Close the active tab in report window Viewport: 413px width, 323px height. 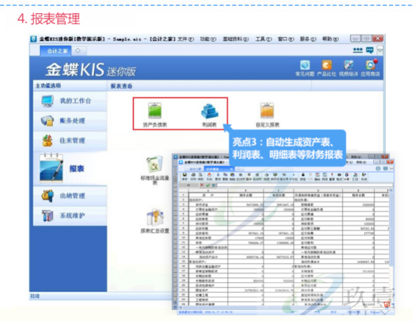click(231, 169)
